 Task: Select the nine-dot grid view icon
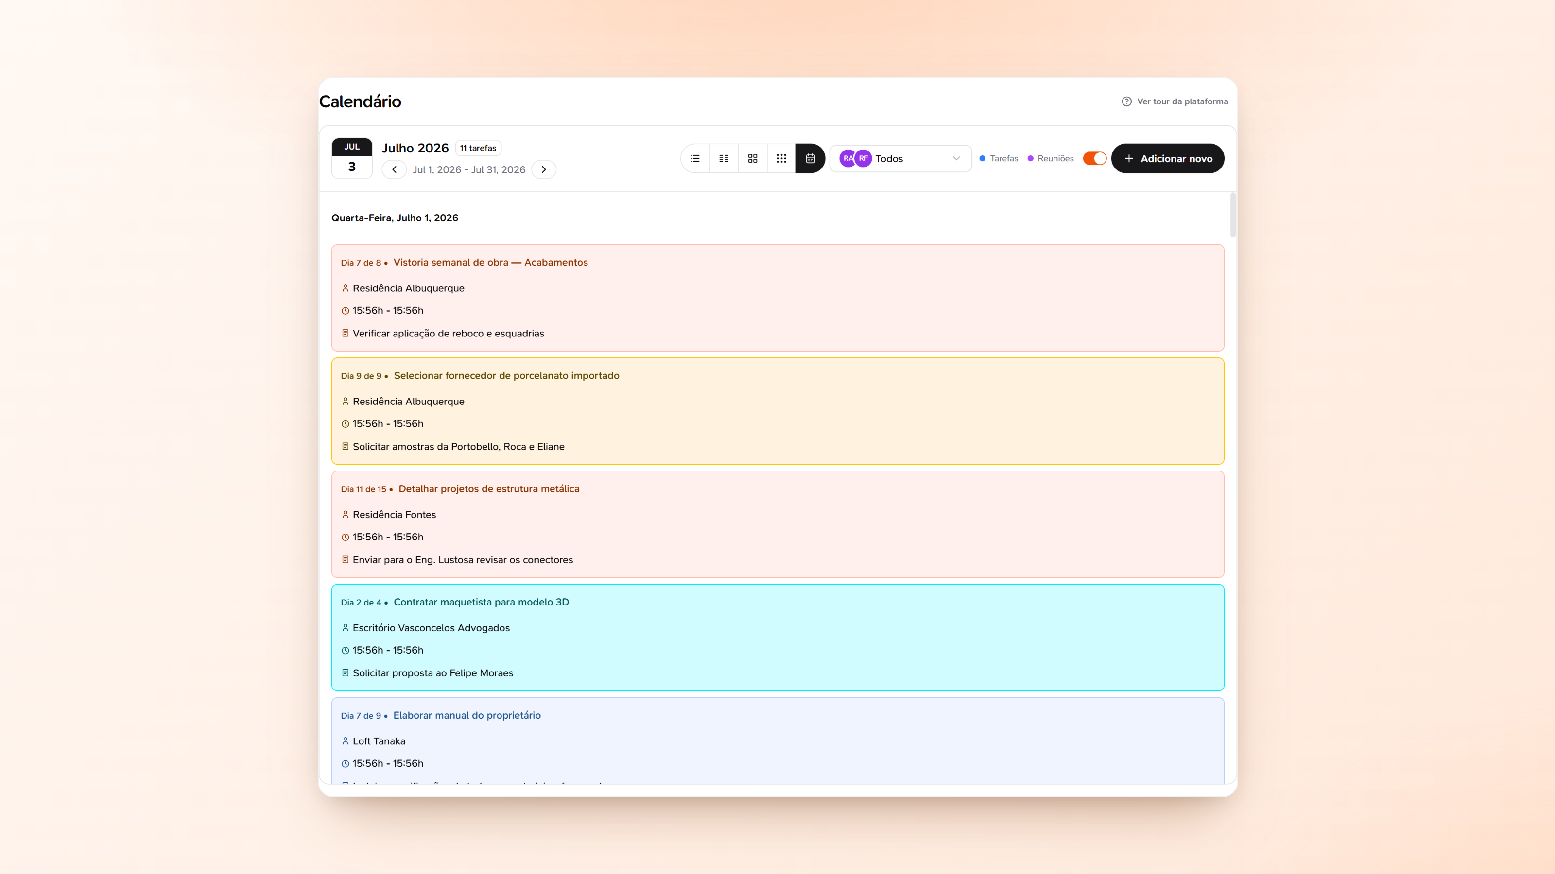click(x=782, y=158)
